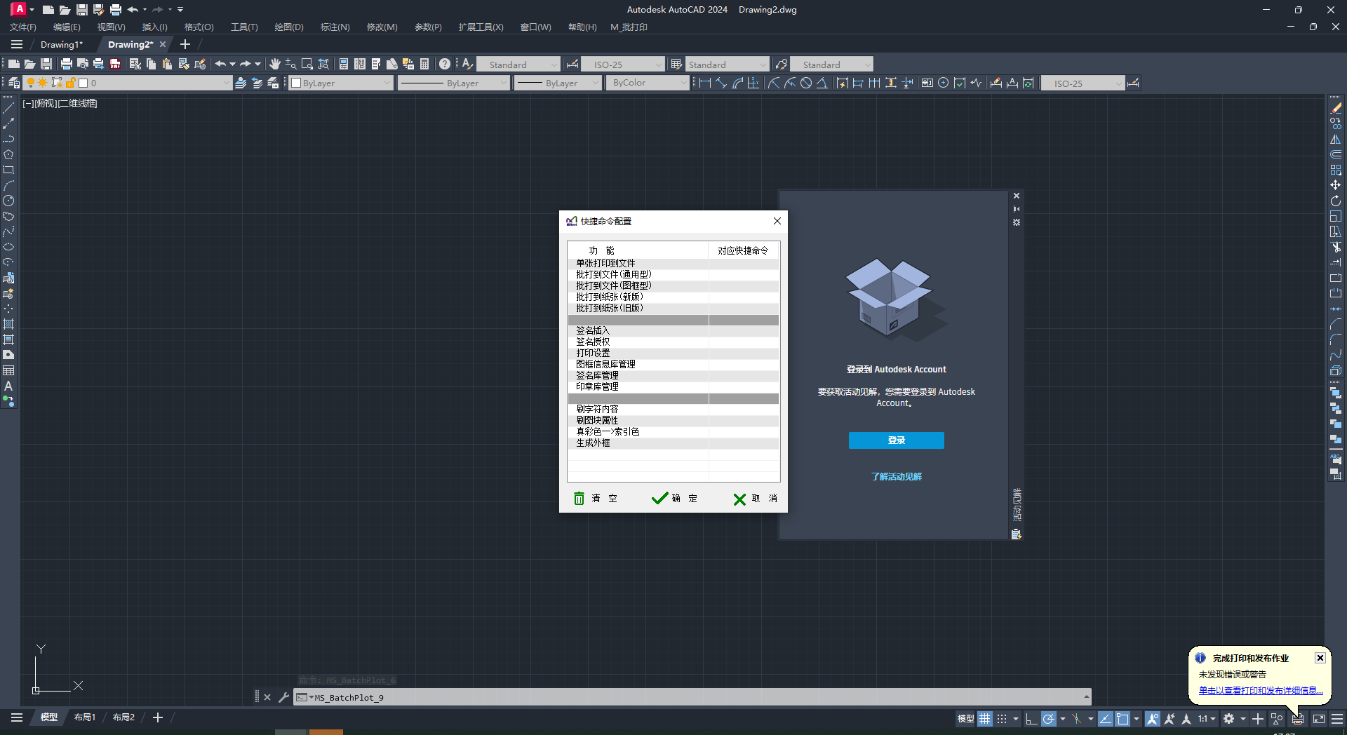Toggle polar tracking in status bar
The width and height of the screenshot is (1347, 735).
tap(1049, 718)
